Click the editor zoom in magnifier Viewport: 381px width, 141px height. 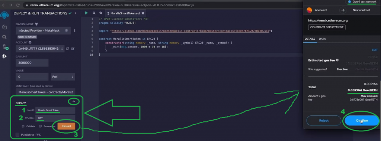tap(100, 13)
